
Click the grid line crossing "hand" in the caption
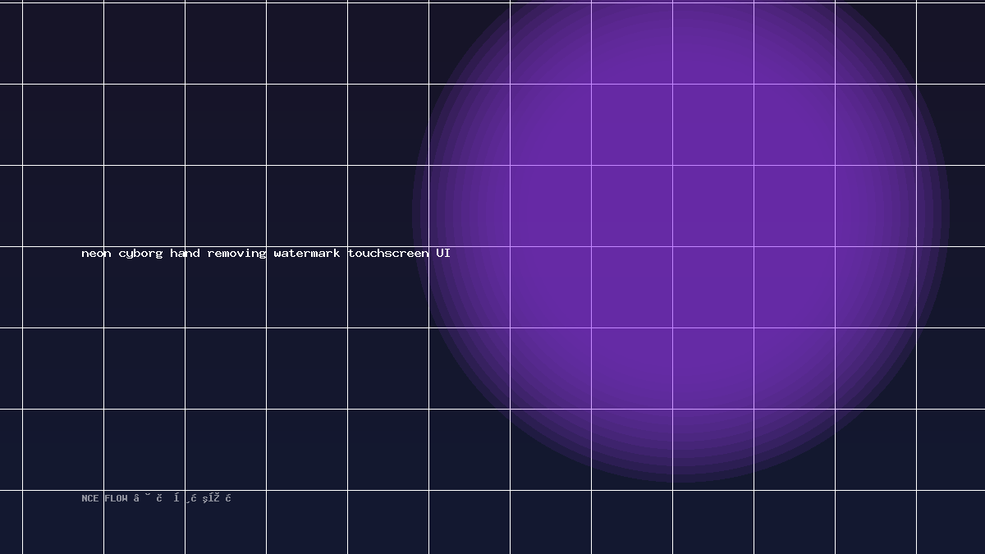pyautogui.click(x=185, y=253)
